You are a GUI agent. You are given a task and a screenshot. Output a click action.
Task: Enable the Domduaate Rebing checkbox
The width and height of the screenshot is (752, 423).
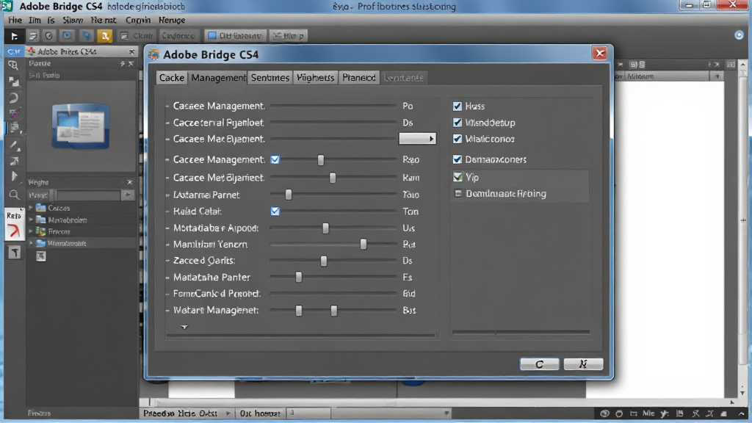click(x=458, y=193)
